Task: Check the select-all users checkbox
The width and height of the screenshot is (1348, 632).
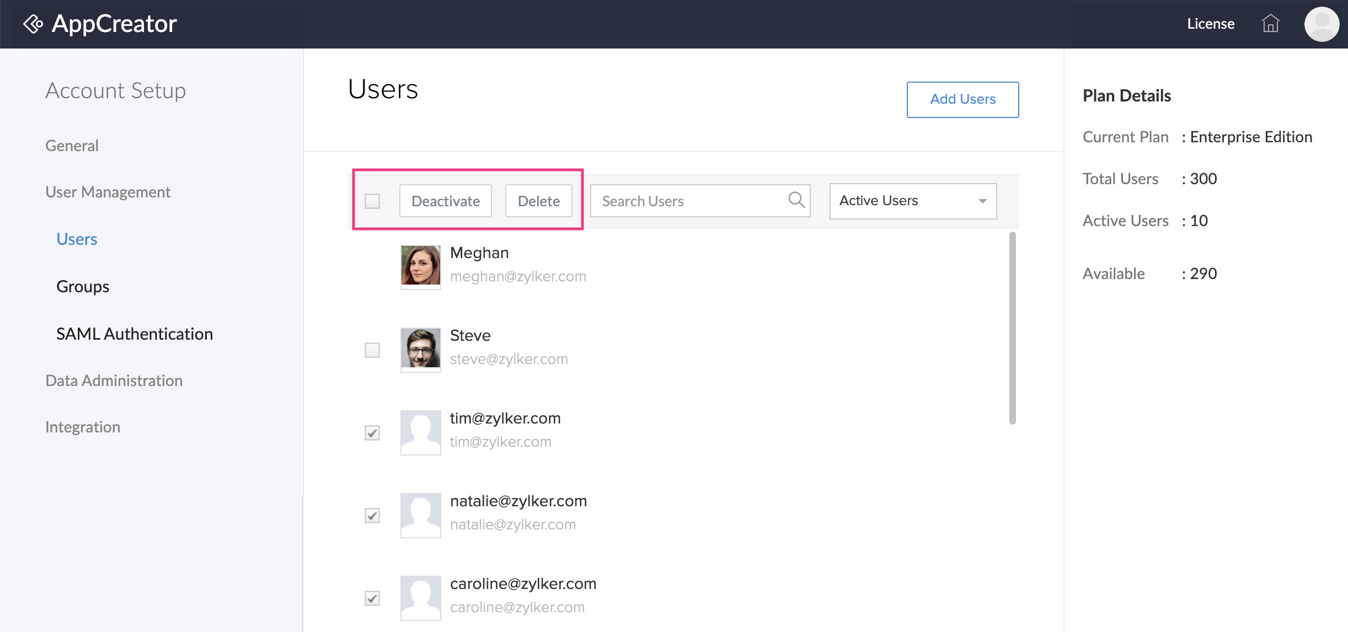Action: [x=372, y=201]
